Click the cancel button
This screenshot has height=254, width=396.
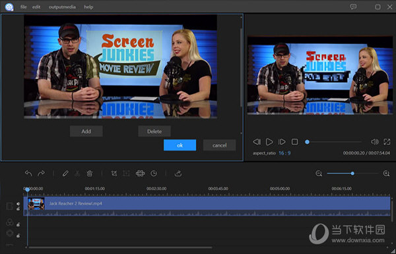tap(220, 145)
